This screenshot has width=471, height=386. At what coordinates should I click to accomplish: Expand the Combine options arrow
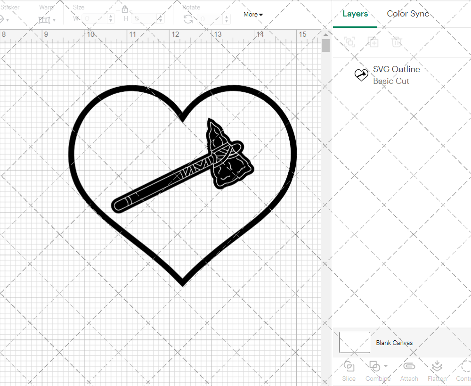pyautogui.click(x=386, y=366)
